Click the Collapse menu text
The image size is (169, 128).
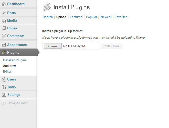18,103
